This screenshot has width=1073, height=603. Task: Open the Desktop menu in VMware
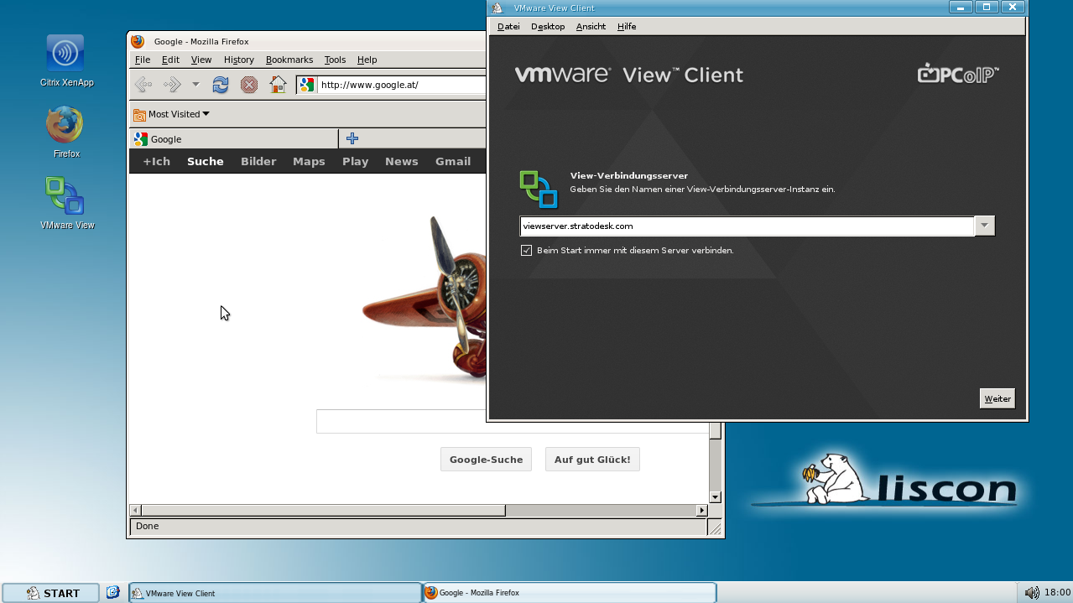(548, 26)
